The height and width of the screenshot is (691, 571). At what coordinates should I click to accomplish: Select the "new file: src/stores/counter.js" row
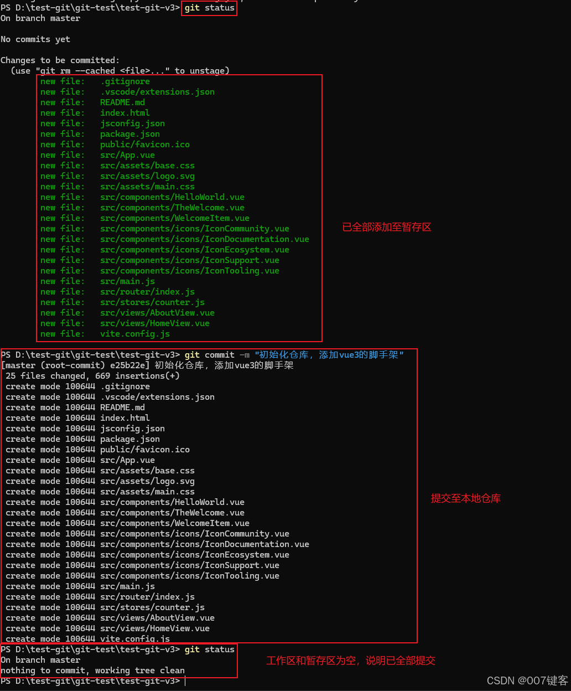pyautogui.click(x=122, y=302)
